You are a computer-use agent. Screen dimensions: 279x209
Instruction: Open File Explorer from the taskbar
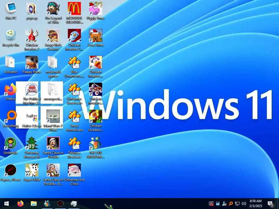34,204
